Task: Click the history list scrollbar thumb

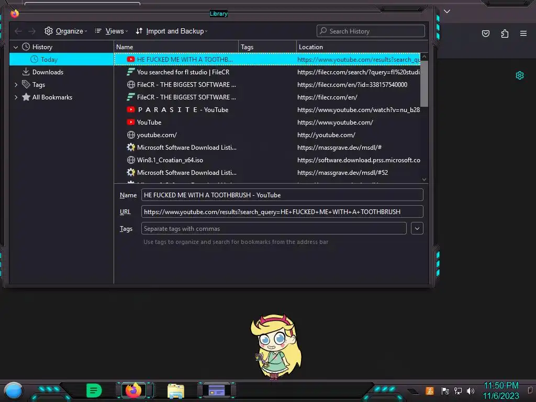Action: [x=424, y=84]
